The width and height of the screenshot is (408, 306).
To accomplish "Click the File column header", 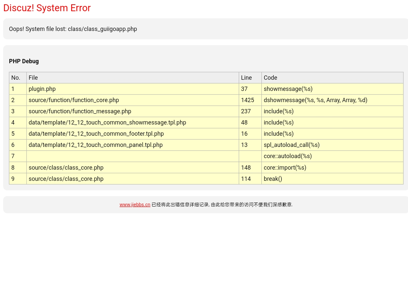I will coord(33,78).
